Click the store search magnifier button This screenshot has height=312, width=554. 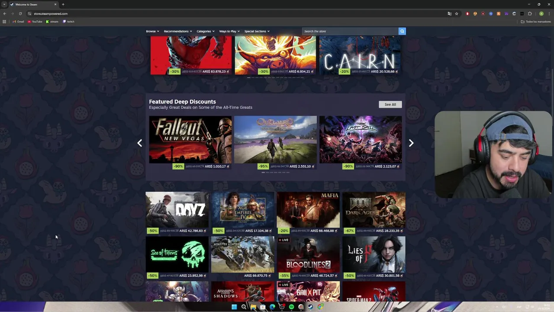point(402,31)
